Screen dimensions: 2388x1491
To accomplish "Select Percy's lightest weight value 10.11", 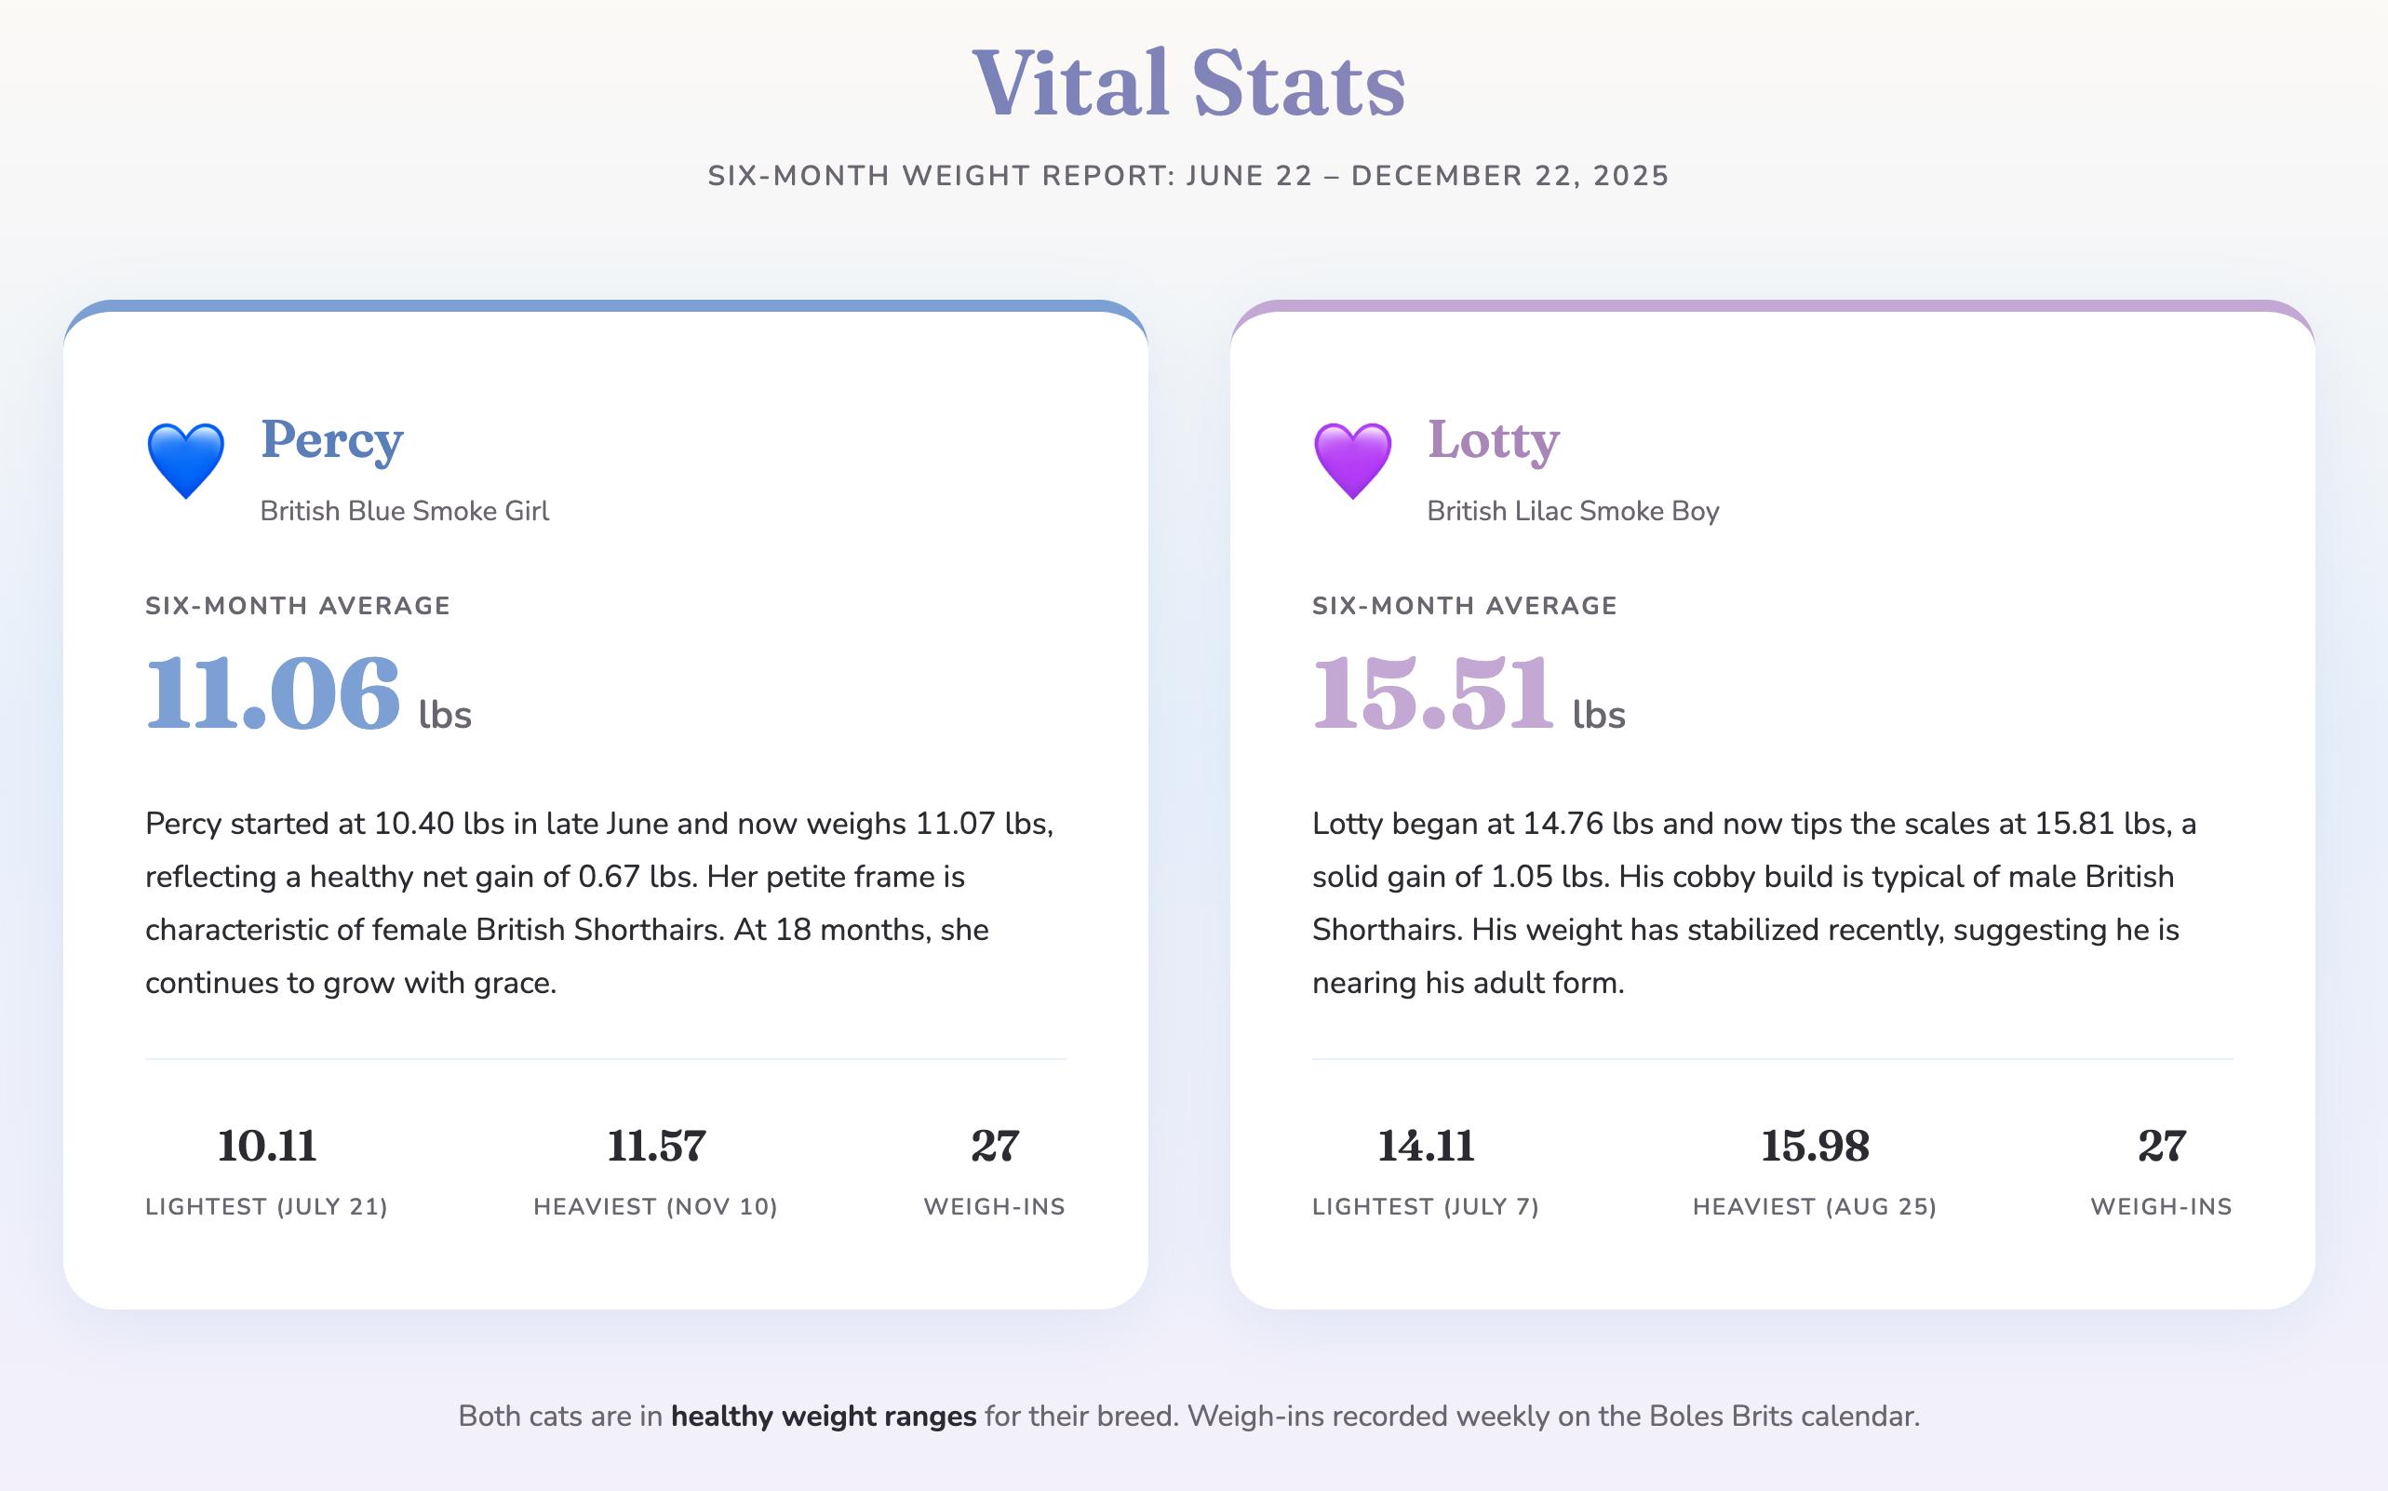I will 266,1146.
